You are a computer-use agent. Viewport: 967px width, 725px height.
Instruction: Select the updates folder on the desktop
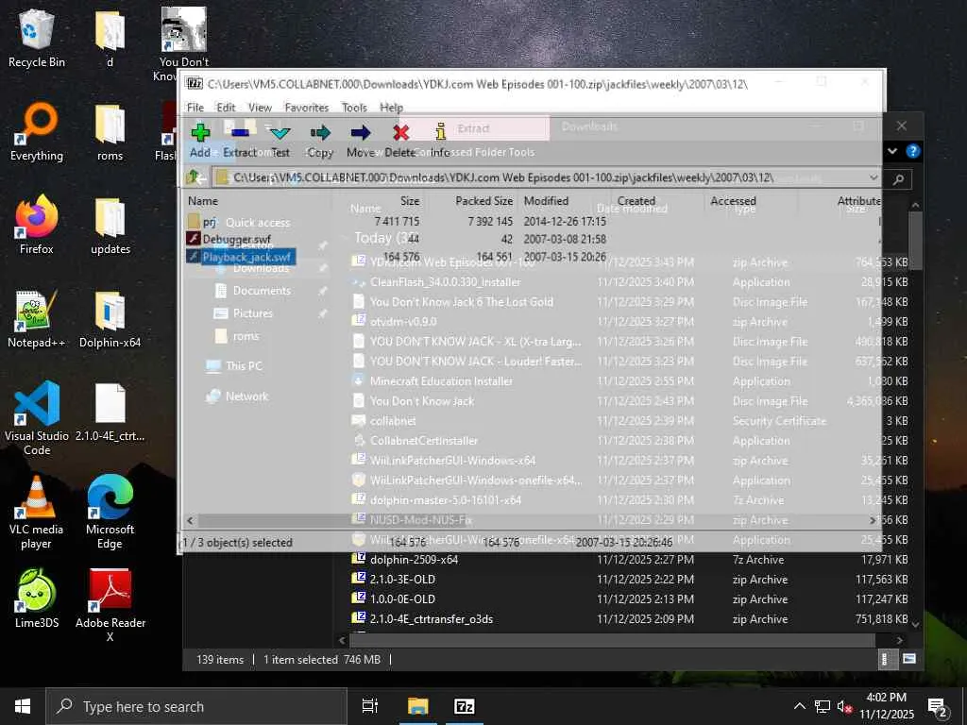pos(110,225)
